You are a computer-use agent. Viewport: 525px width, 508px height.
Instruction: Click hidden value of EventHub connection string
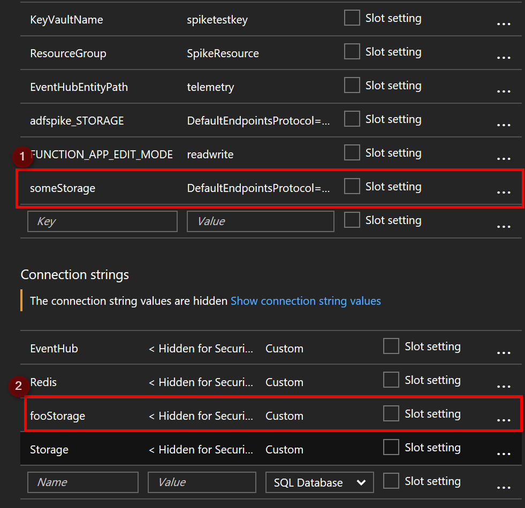201,348
